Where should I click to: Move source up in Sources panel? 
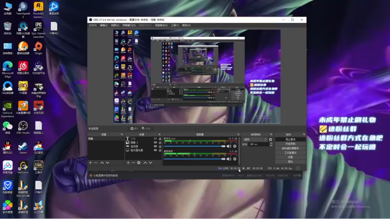pos(145,163)
